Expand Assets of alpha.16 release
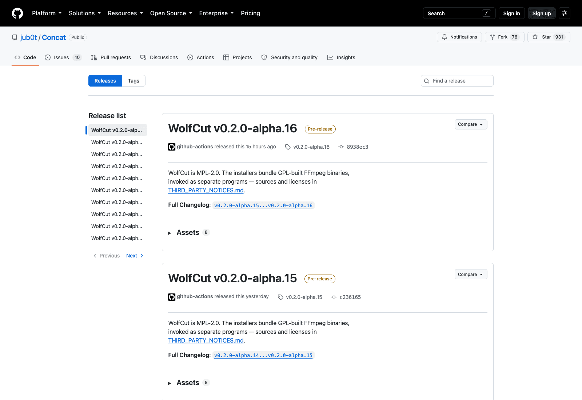The width and height of the screenshot is (582, 400). coord(188,232)
